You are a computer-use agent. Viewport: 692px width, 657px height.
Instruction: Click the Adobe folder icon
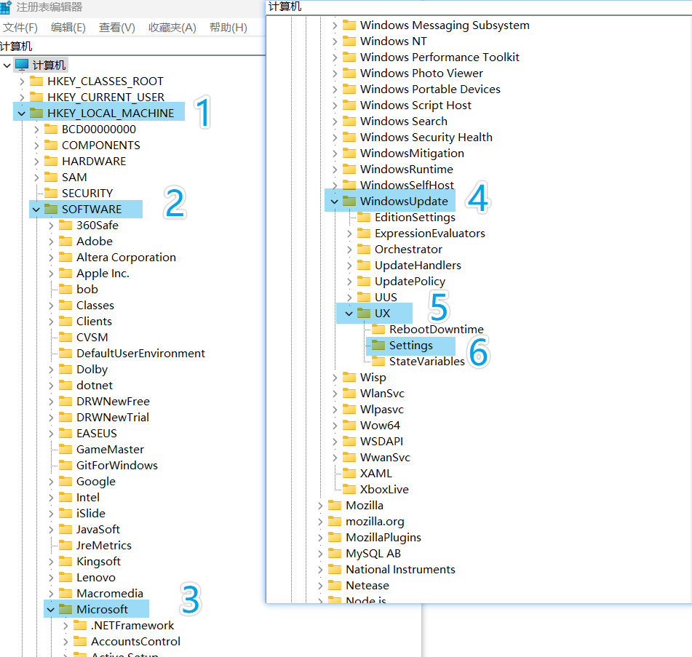pyautogui.click(x=65, y=241)
